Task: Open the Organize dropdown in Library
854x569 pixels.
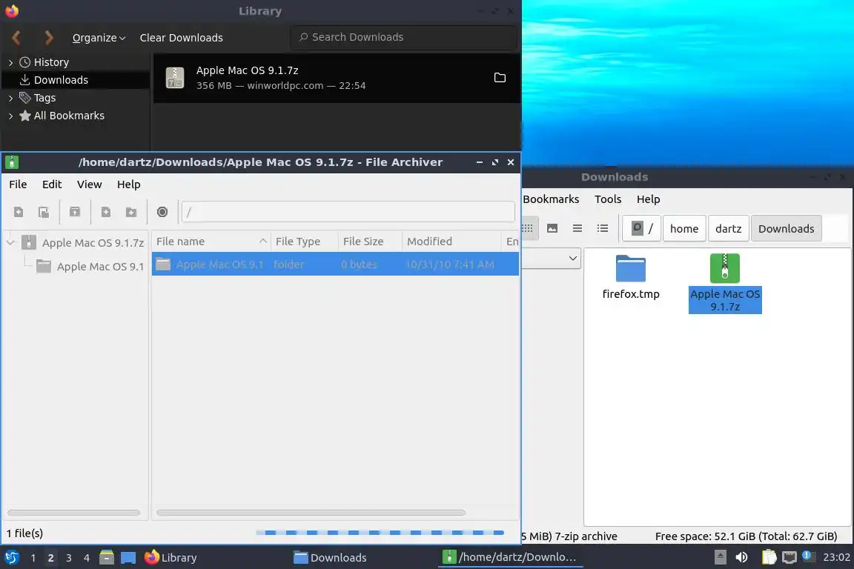Action: (99, 38)
